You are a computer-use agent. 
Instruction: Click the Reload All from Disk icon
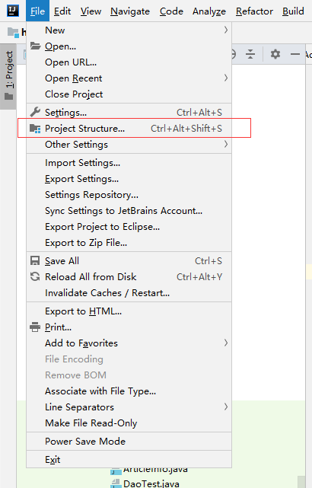point(35,276)
